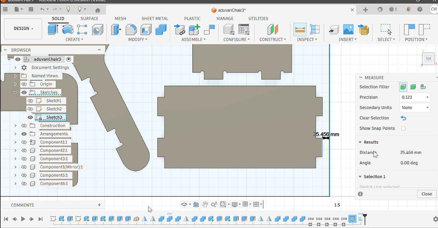Click the Window Selection tool icon
This screenshot has width=438, height=228.
(x=386, y=29)
